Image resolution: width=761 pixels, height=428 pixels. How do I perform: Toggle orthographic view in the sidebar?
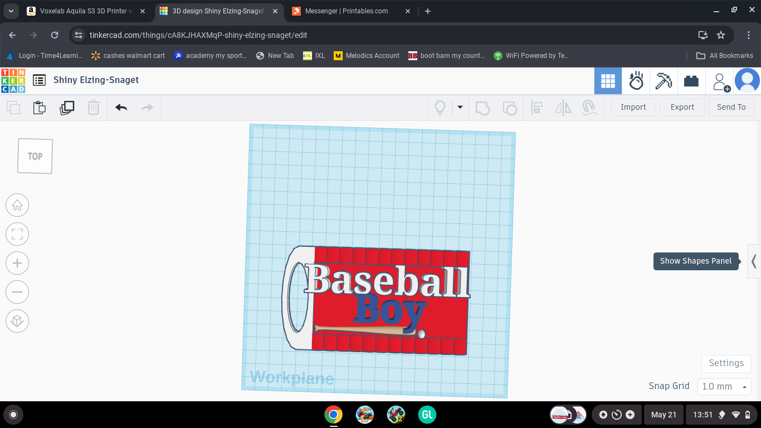pyautogui.click(x=17, y=321)
